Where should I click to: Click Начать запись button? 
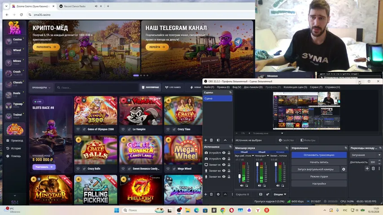319,162
